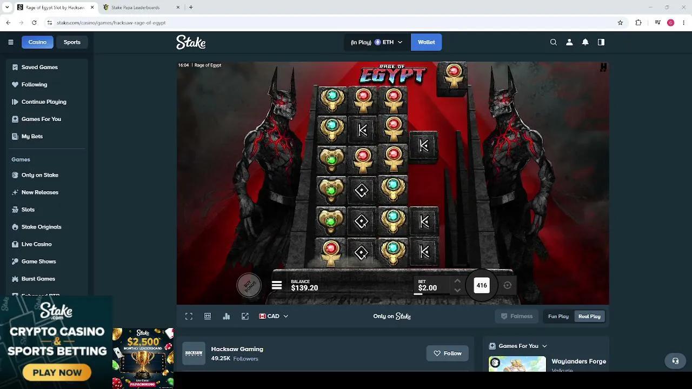Viewport: 692px width, 389px height.
Task: Open the Hacksaw Gaming provider link
Action: coord(237,349)
